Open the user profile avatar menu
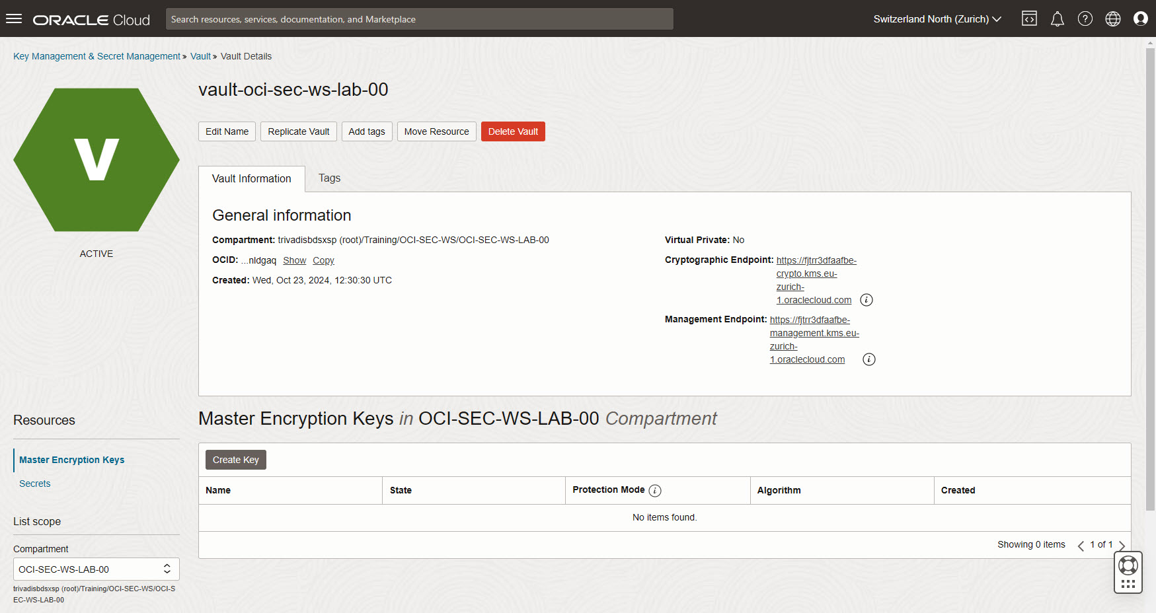 [x=1141, y=18]
